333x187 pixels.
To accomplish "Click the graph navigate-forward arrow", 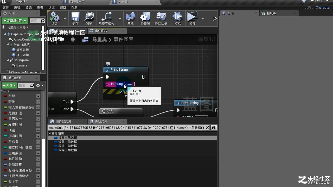I will [x=73, y=39].
